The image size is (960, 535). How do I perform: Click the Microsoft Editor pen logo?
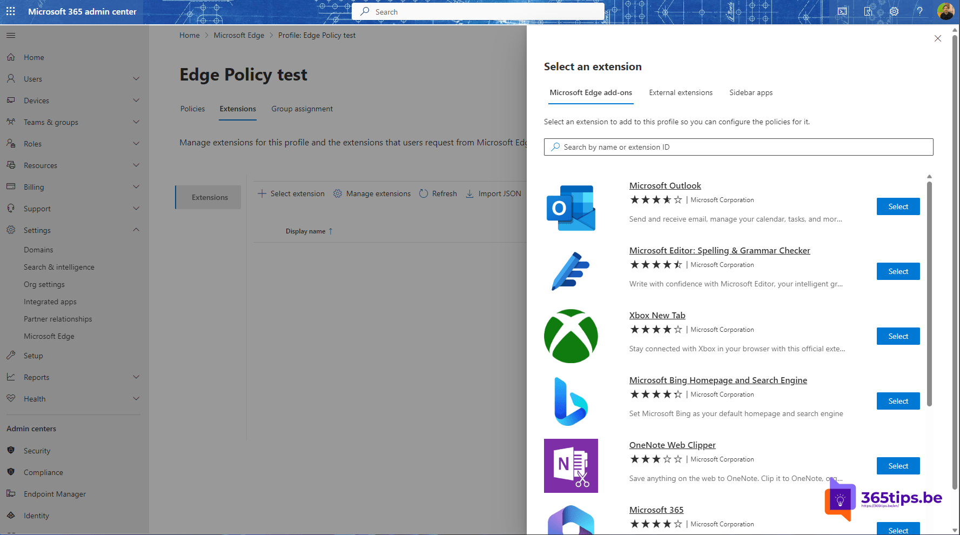571,271
